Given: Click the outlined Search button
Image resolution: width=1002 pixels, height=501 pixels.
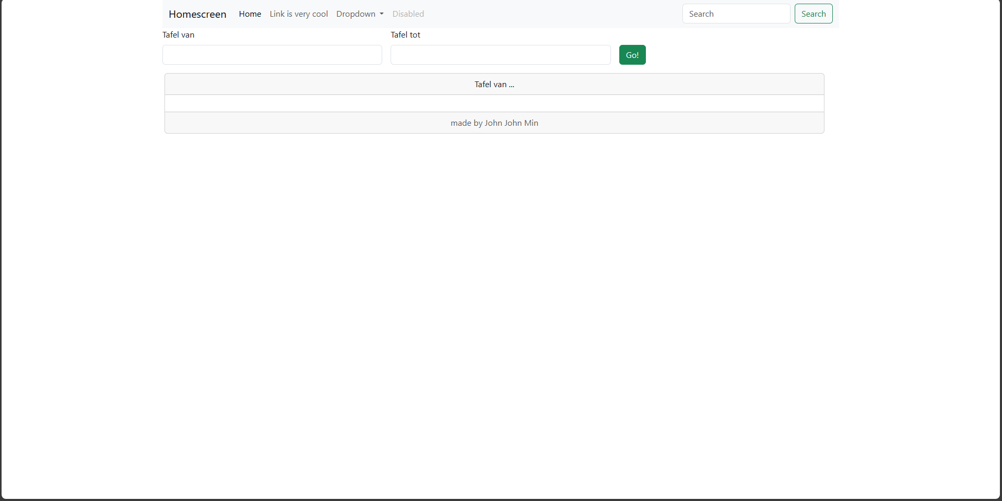Looking at the screenshot, I should pos(814,14).
